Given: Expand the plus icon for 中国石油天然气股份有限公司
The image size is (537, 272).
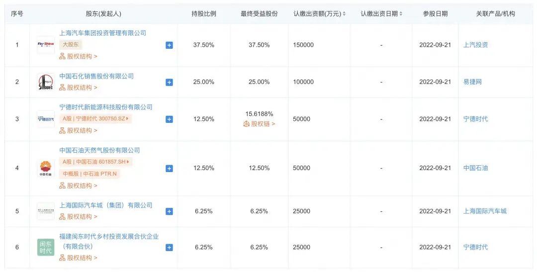Looking at the screenshot, I should [169, 168].
